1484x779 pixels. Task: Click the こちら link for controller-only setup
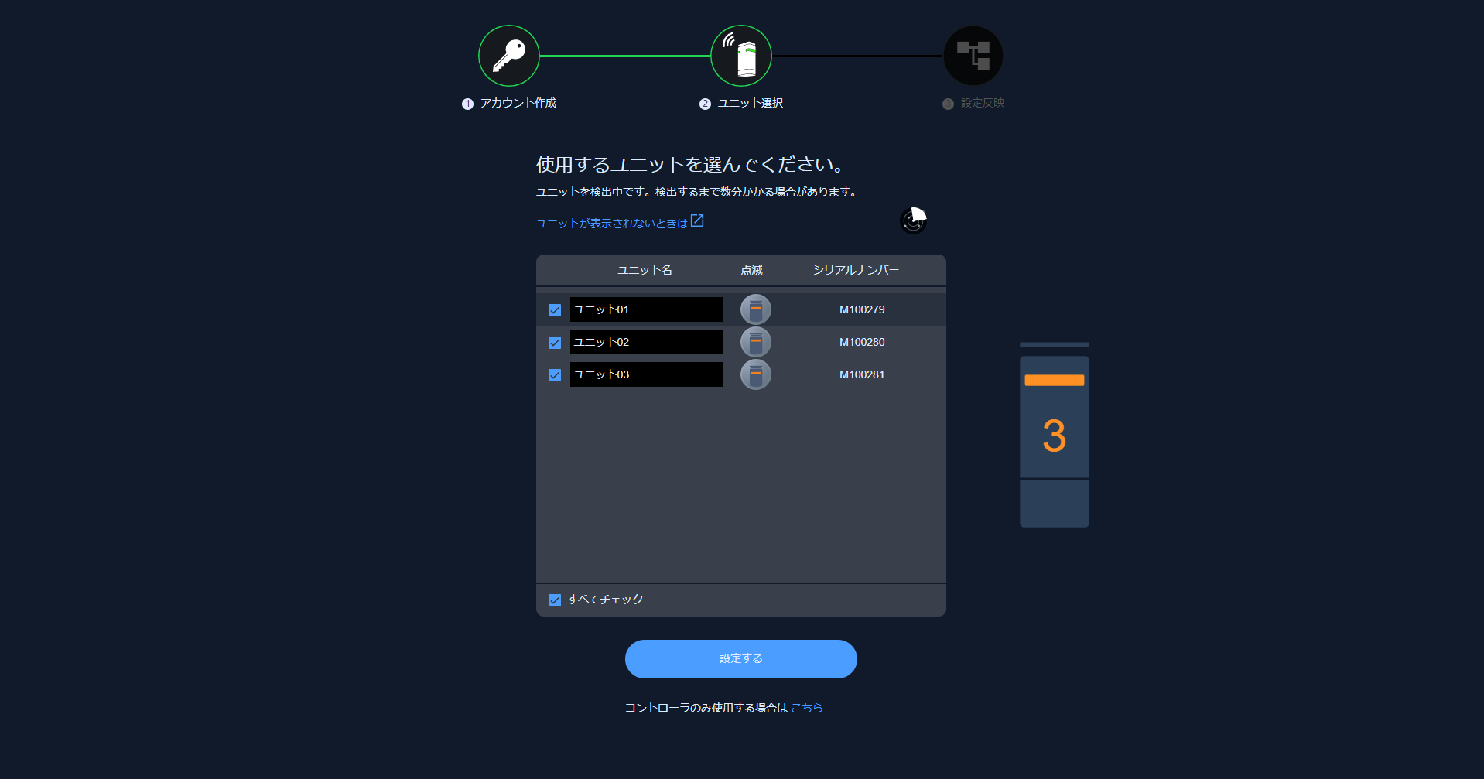[x=806, y=707]
